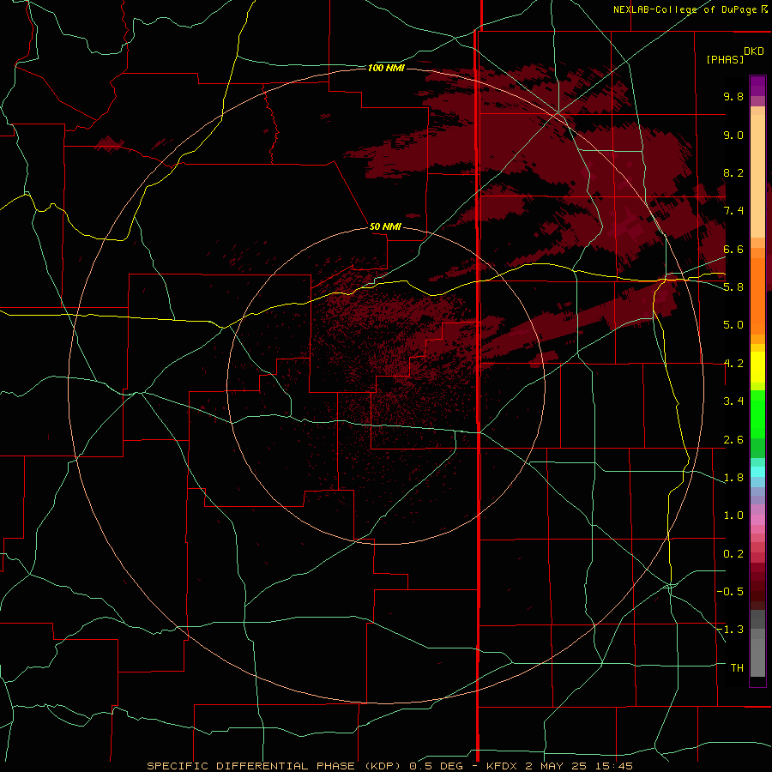Click the orange segment of the color bar
This screenshot has width=772, height=772.
click(x=757, y=297)
